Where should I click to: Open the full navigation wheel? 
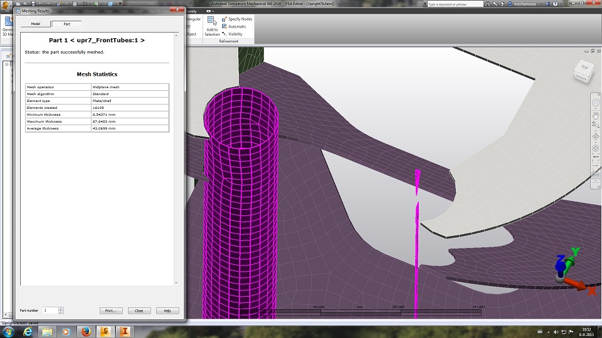point(596,103)
